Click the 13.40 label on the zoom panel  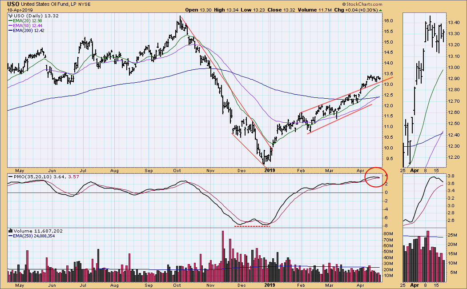point(454,23)
